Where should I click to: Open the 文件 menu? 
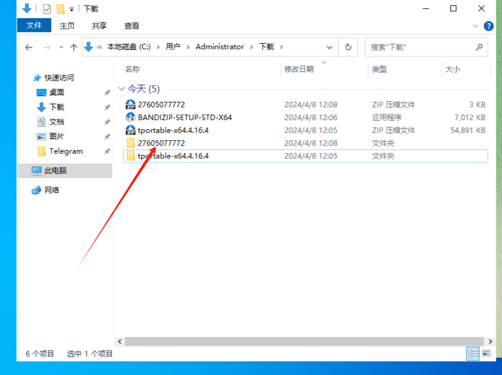point(34,25)
